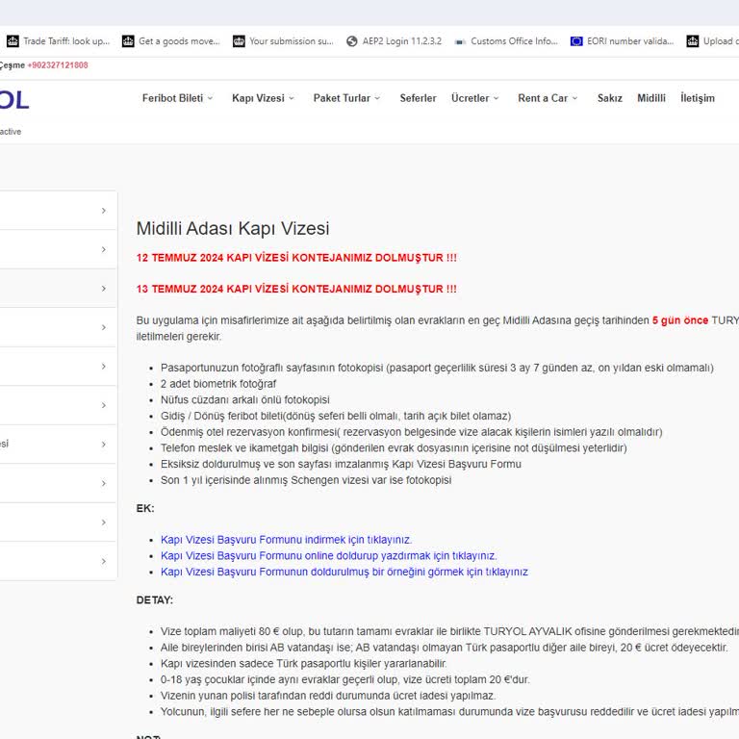Screen dimensions: 739x739
Task: Open the online form fill and print link
Action: [328, 556]
